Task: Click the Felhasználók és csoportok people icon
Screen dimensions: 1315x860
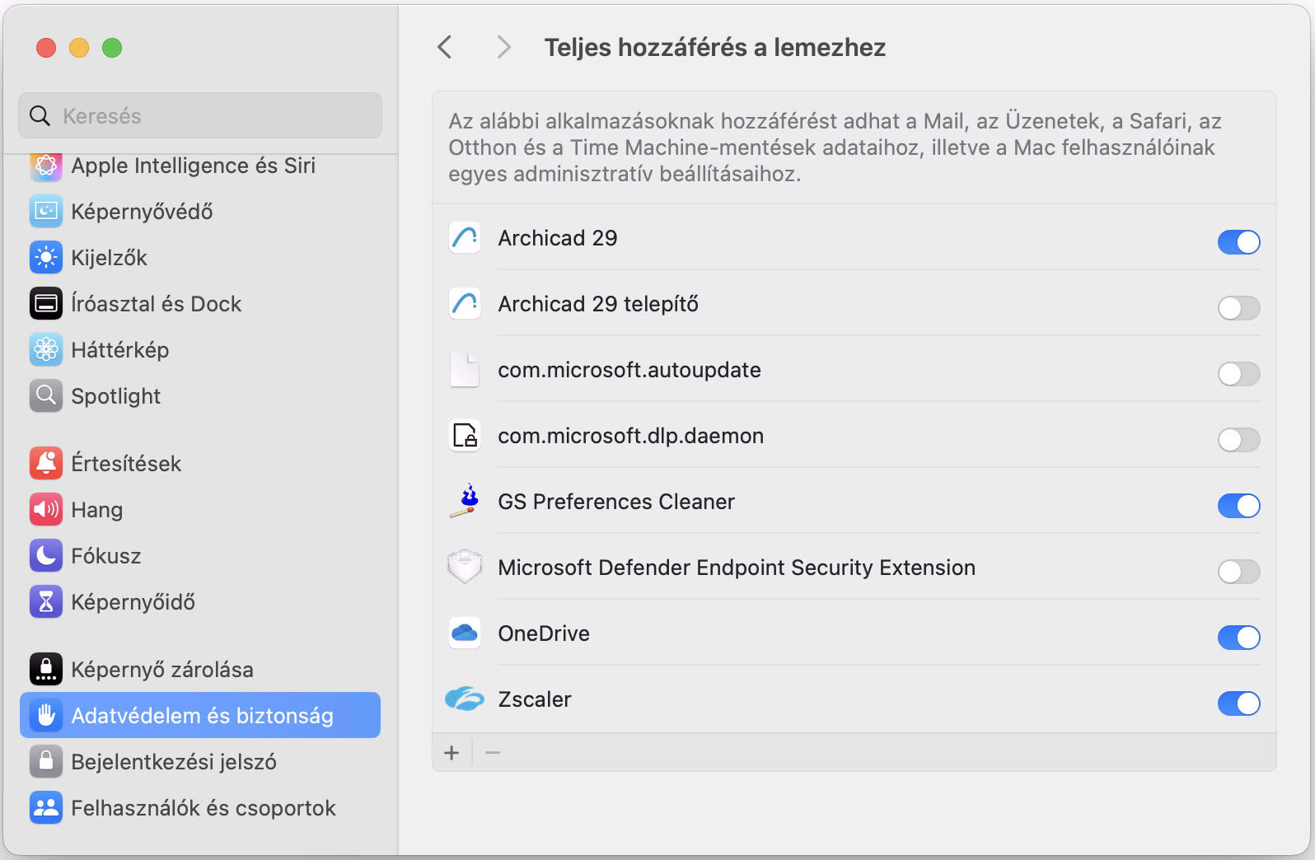Action: tap(46, 808)
